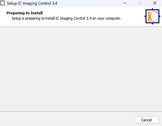
Task: Click the 'Preparing to Install' heading
Action: [x=25, y=13]
